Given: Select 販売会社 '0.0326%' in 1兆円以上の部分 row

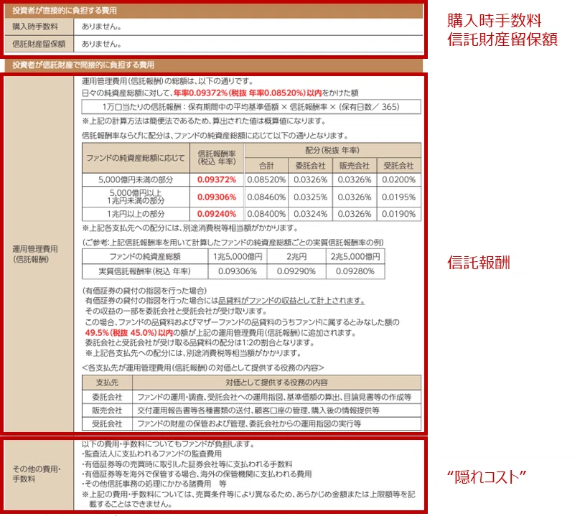Looking at the screenshot, I should (x=355, y=214).
